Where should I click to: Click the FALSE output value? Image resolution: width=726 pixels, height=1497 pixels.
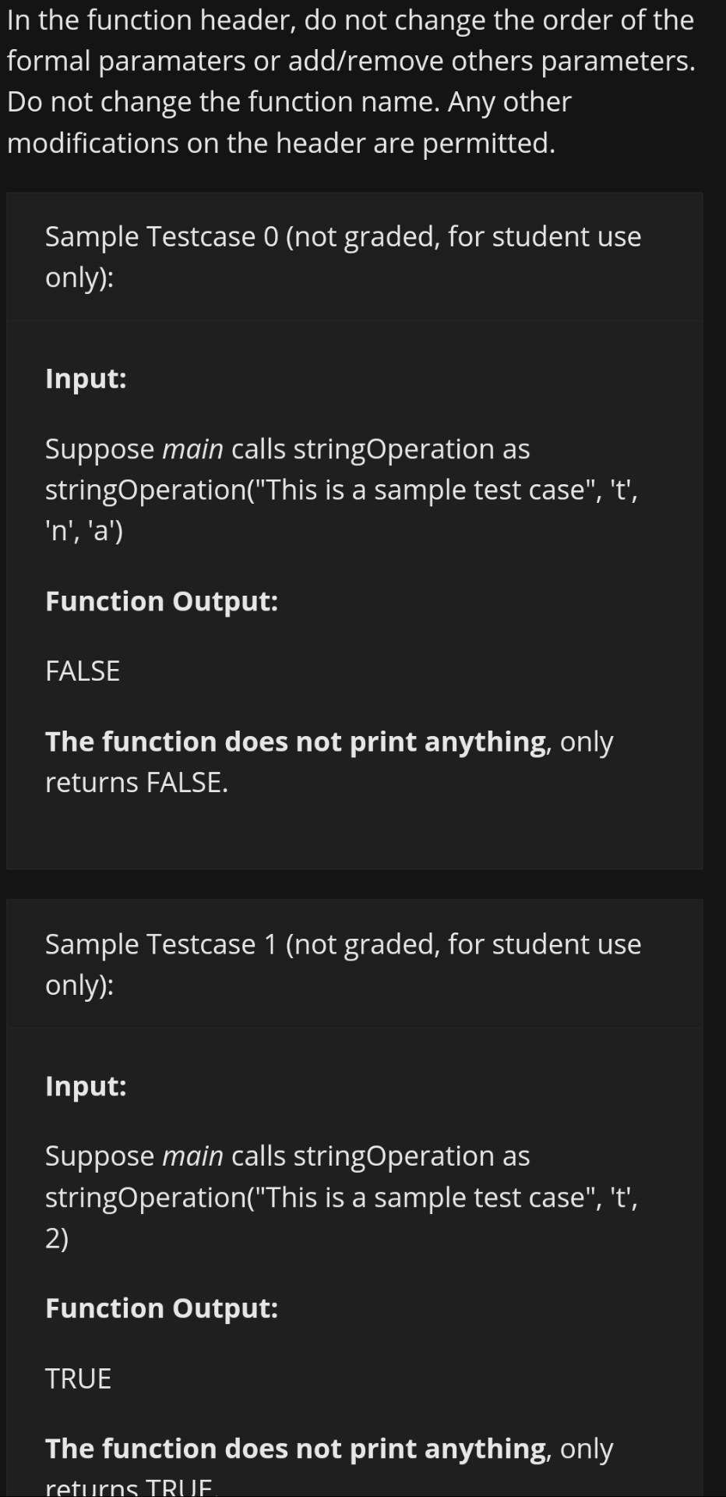pyautogui.click(x=83, y=671)
